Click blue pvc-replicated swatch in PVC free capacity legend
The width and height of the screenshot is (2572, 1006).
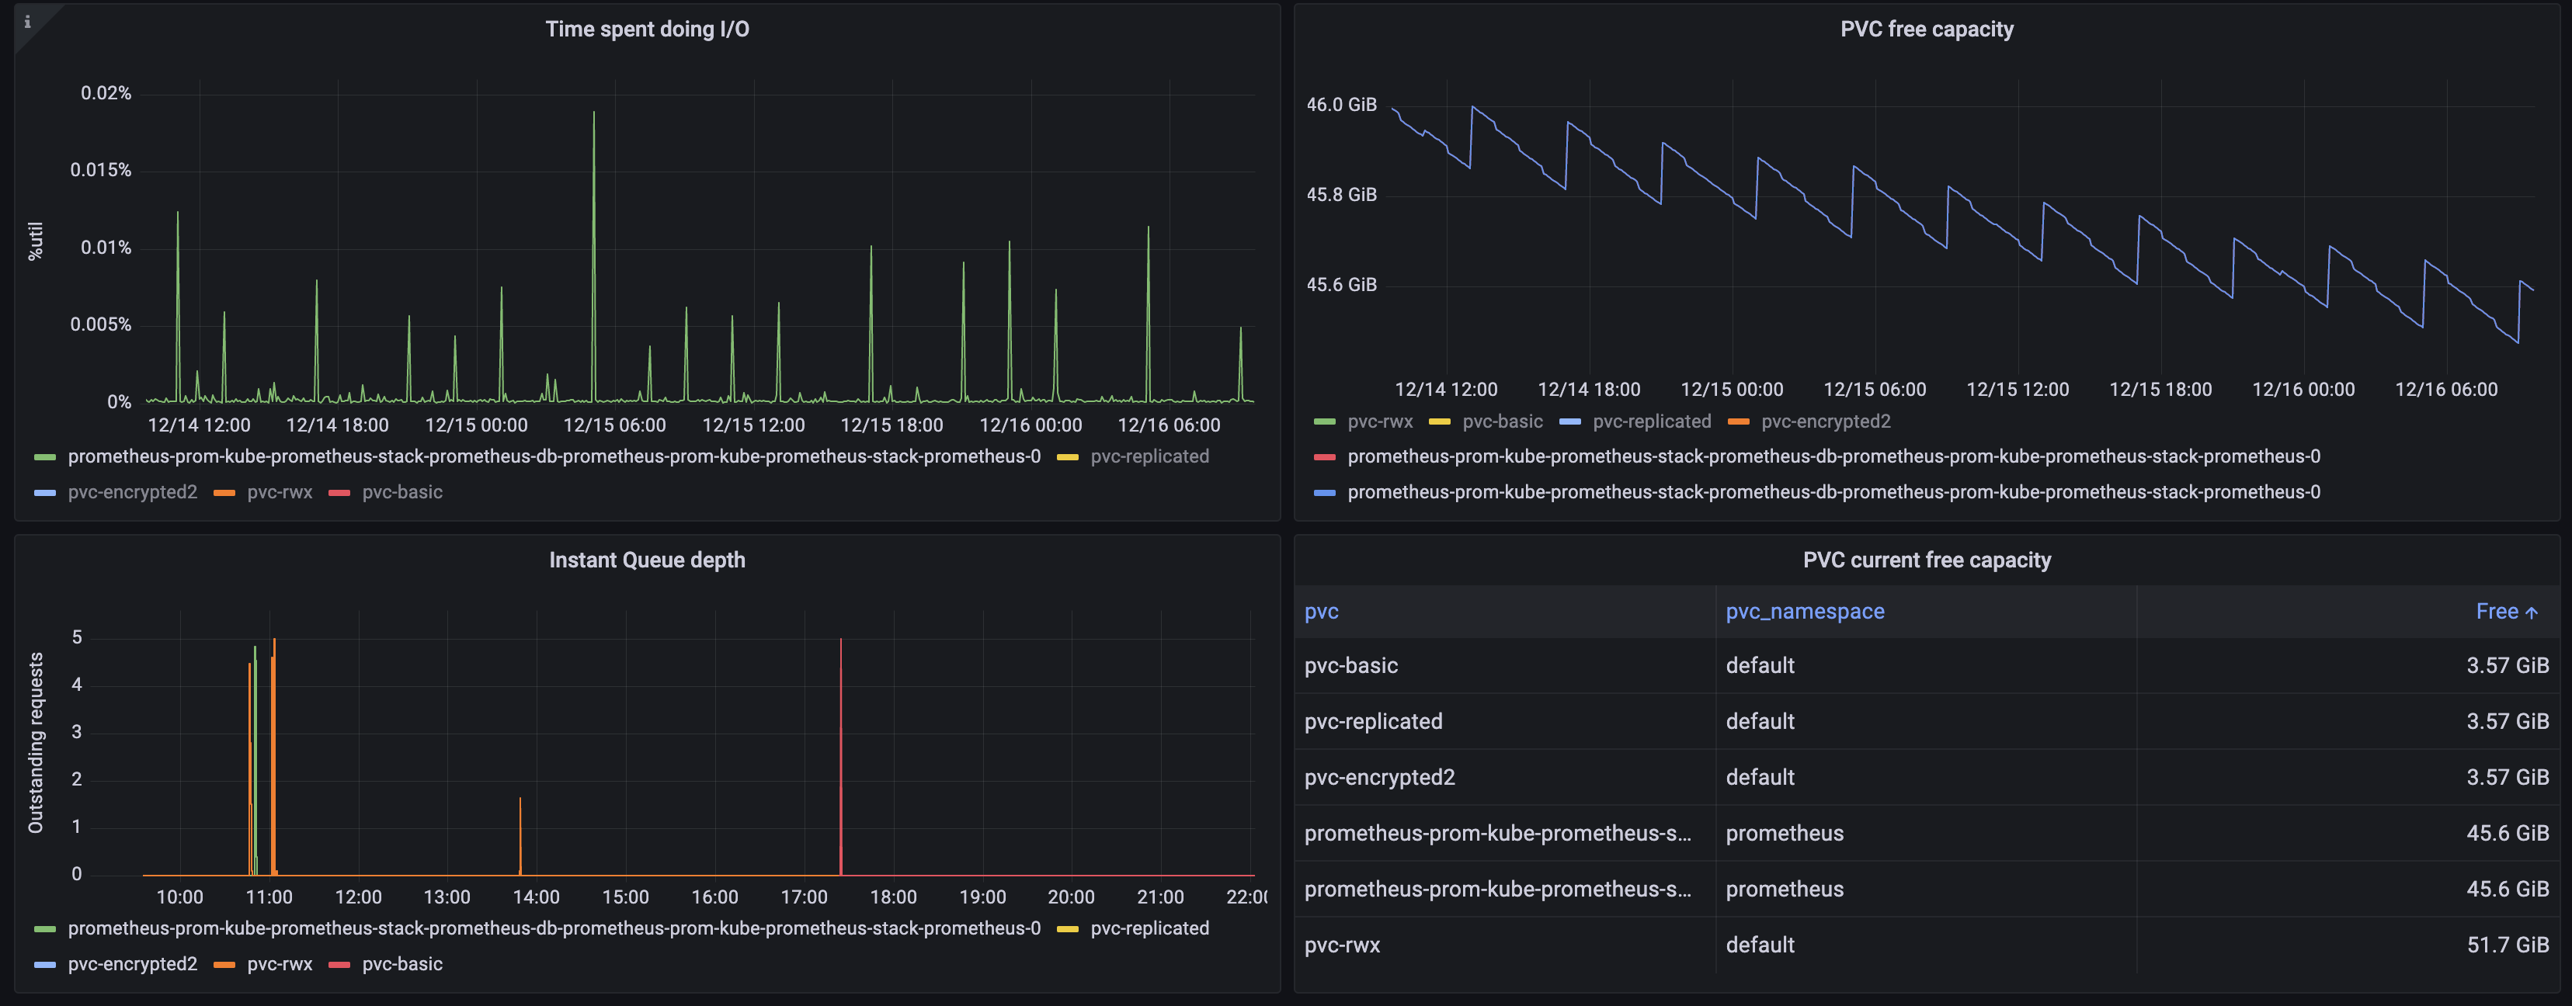coord(1569,422)
